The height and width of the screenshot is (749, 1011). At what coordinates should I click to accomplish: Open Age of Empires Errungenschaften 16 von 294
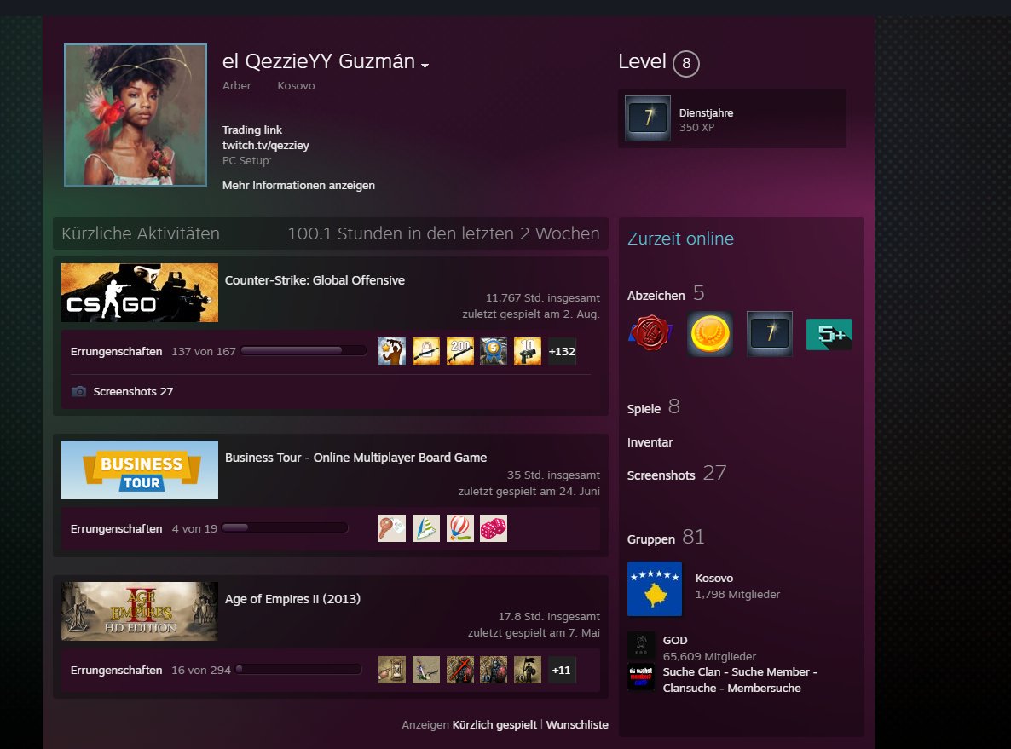(150, 671)
